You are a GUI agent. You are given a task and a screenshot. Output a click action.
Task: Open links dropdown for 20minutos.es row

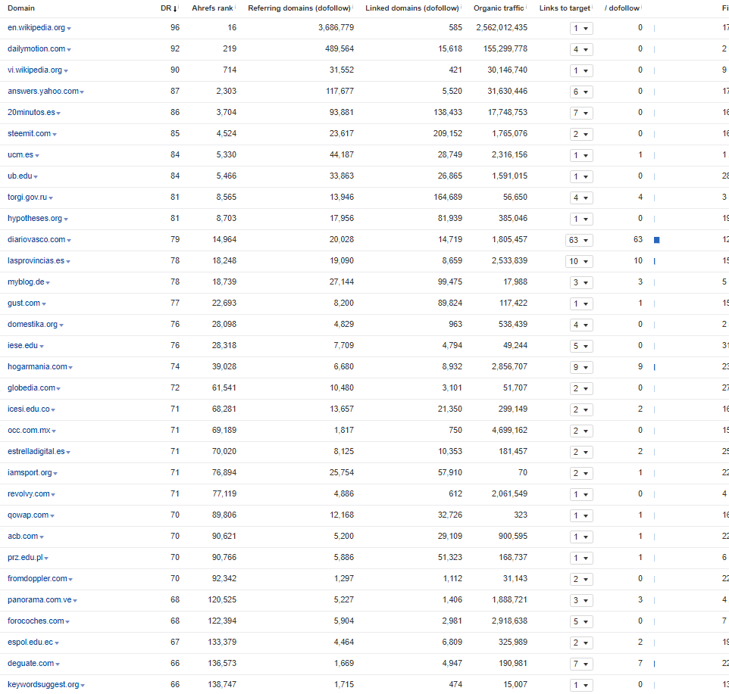tap(581, 113)
